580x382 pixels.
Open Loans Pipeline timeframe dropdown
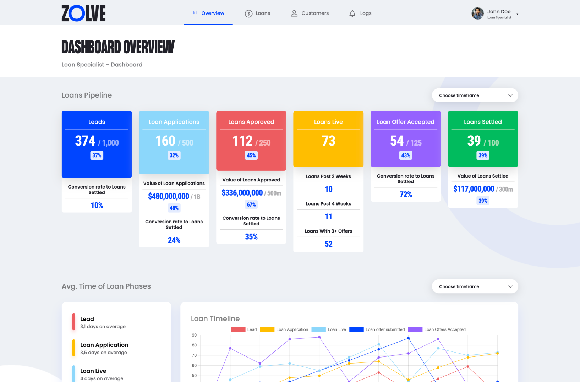click(475, 95)
